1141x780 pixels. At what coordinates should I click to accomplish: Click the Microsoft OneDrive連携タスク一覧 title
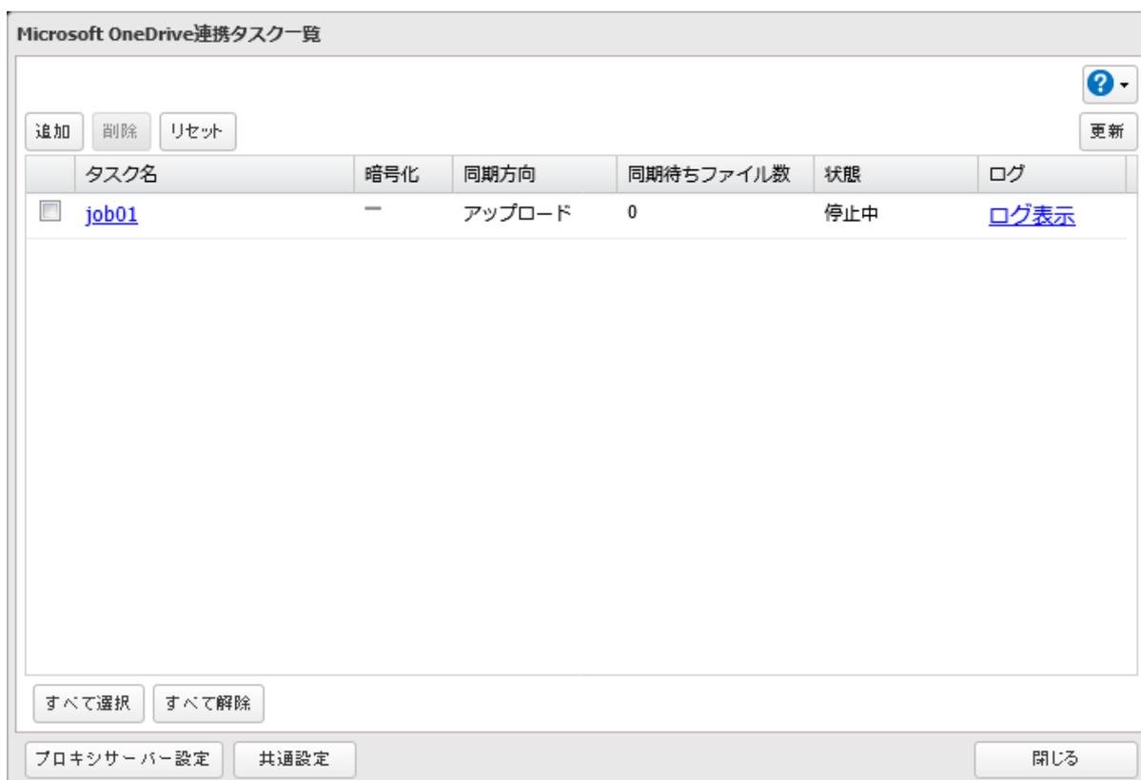(x=168, y=34)
